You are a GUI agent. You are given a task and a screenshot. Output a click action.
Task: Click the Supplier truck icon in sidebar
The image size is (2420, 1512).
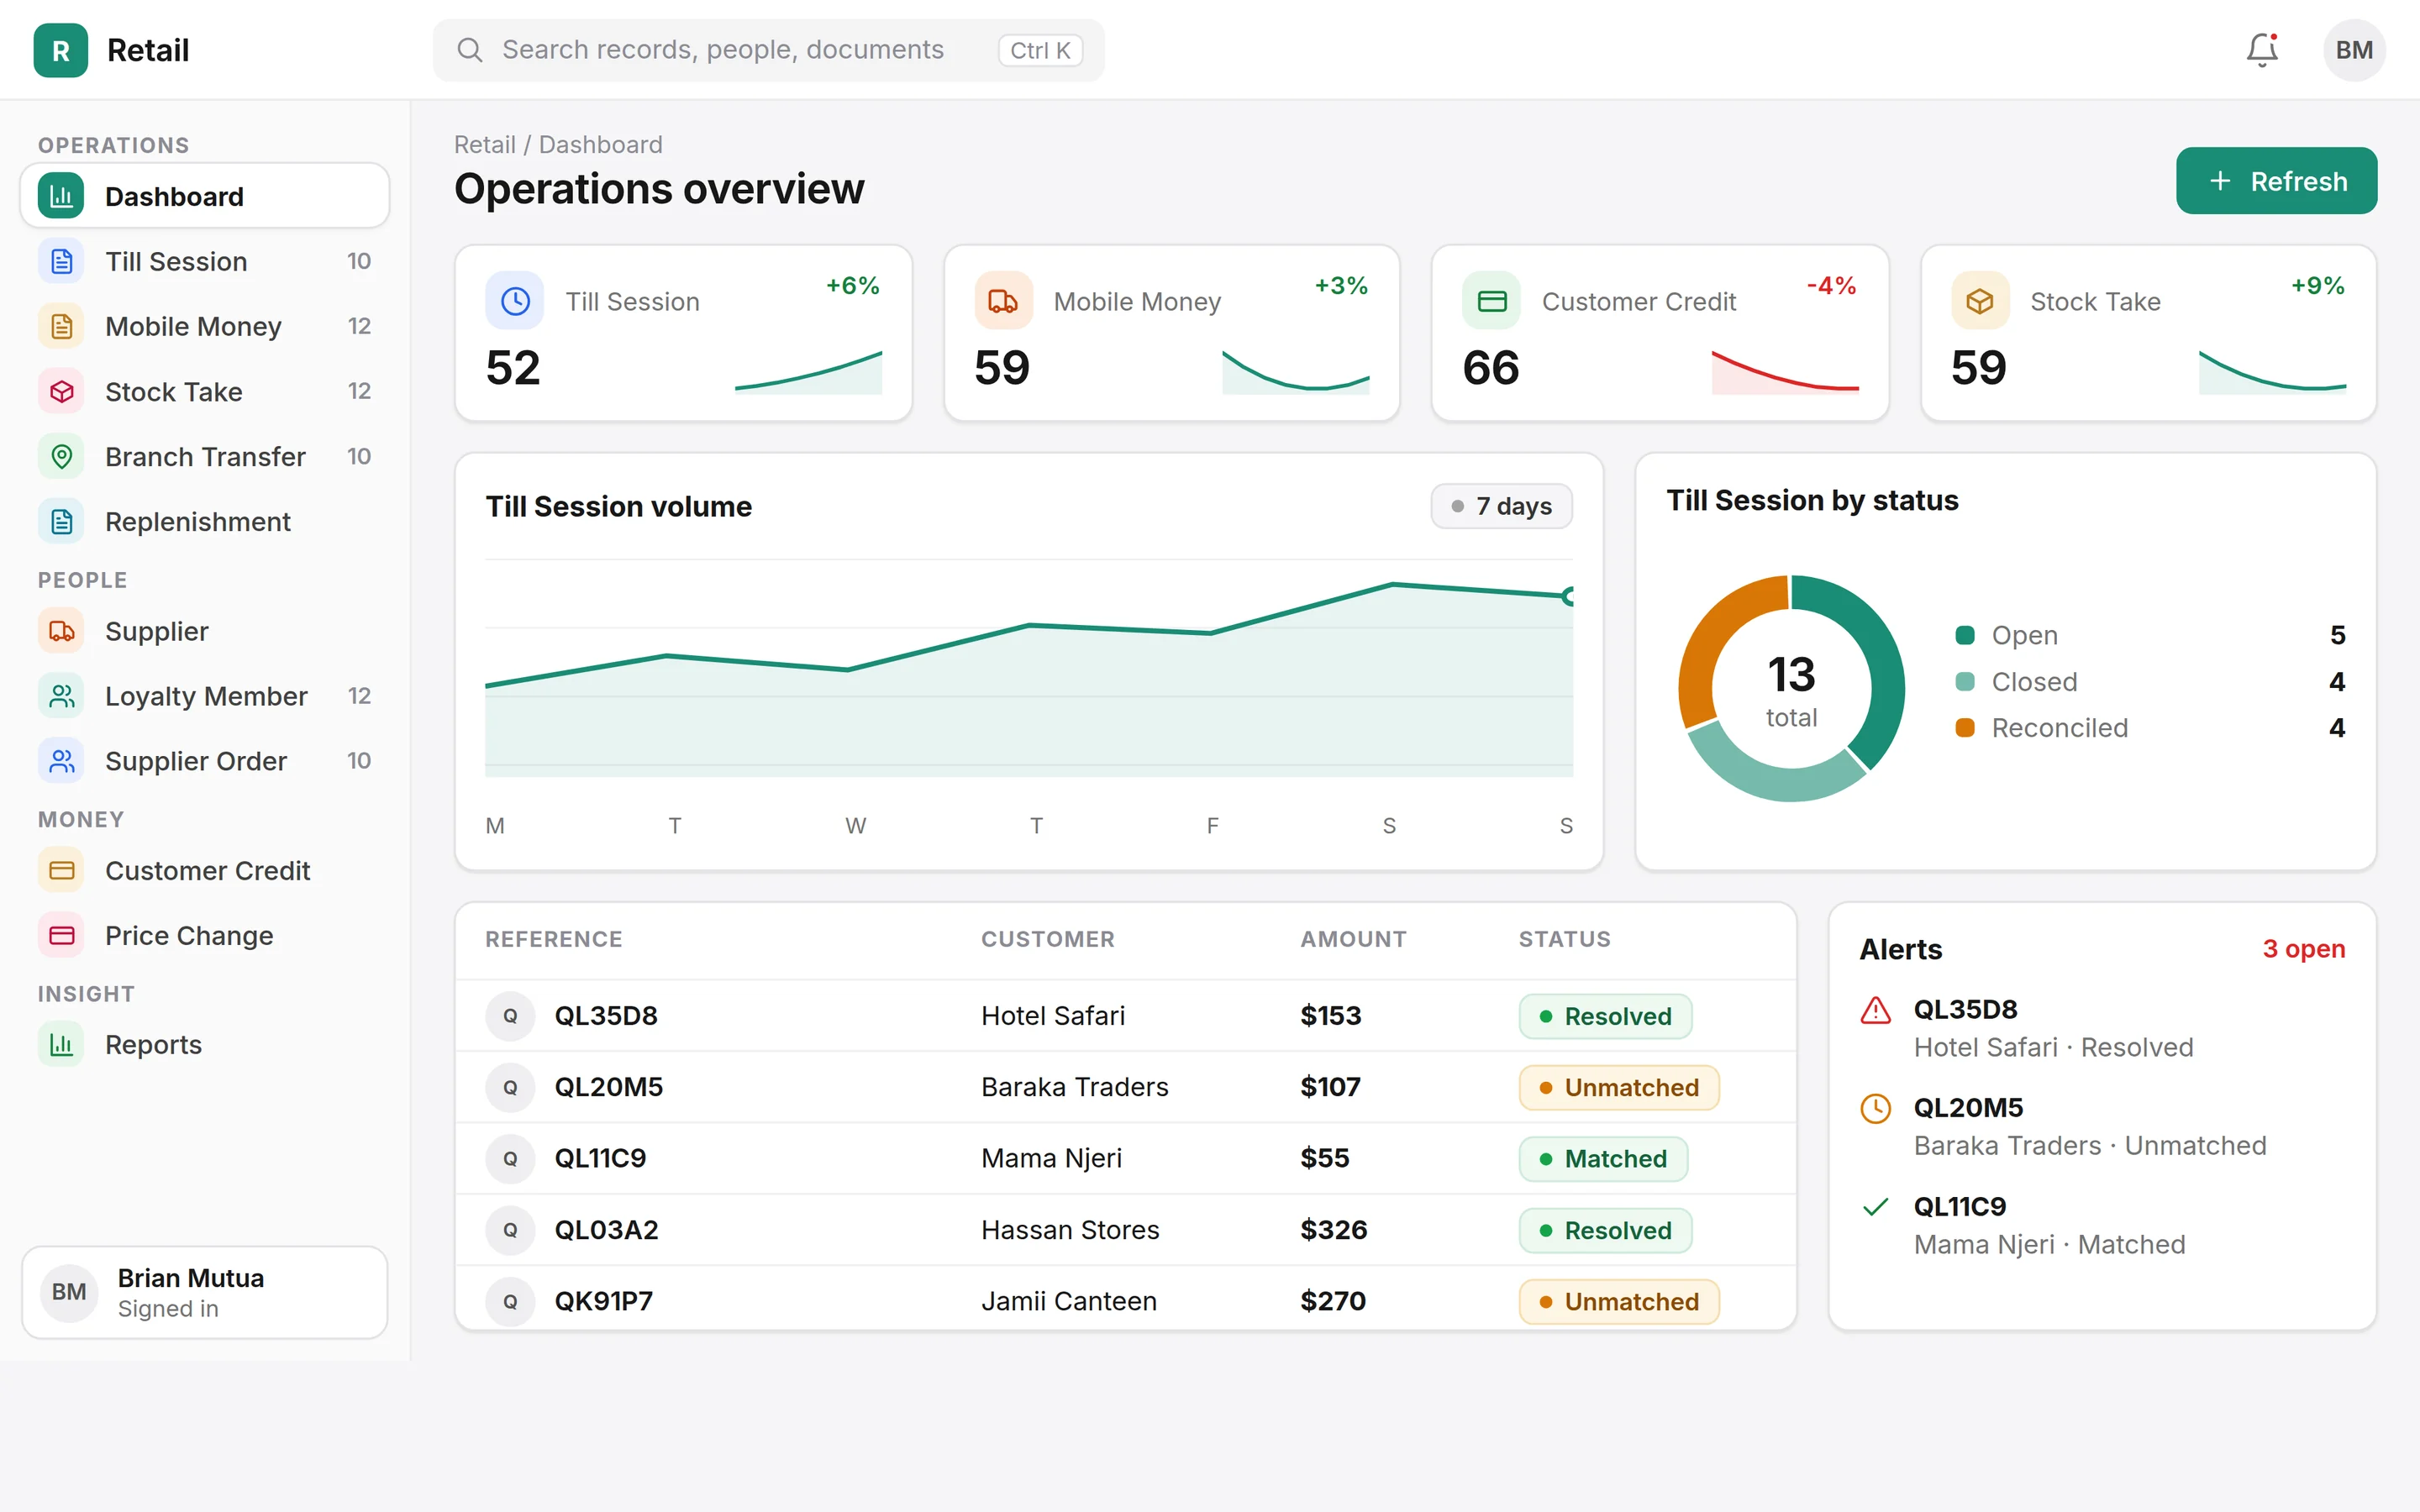click(62, 631)
